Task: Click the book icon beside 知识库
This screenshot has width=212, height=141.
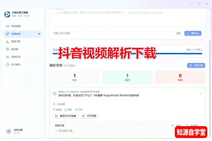Action: [x=7, y=49]
